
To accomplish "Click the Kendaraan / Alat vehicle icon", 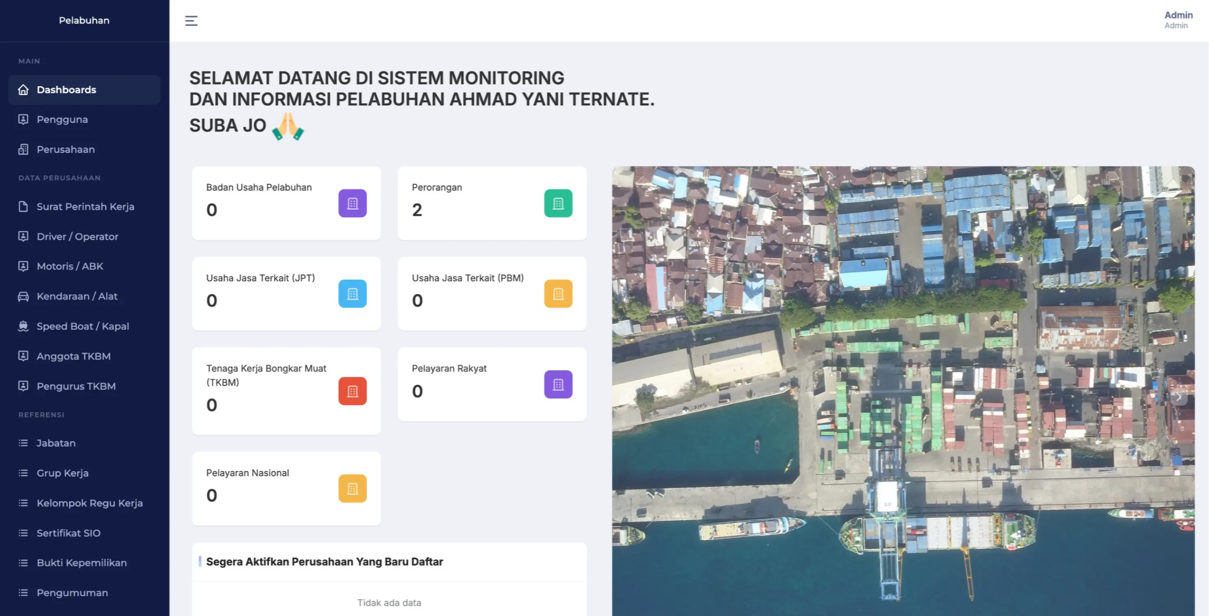I will (x=24, y=296).
